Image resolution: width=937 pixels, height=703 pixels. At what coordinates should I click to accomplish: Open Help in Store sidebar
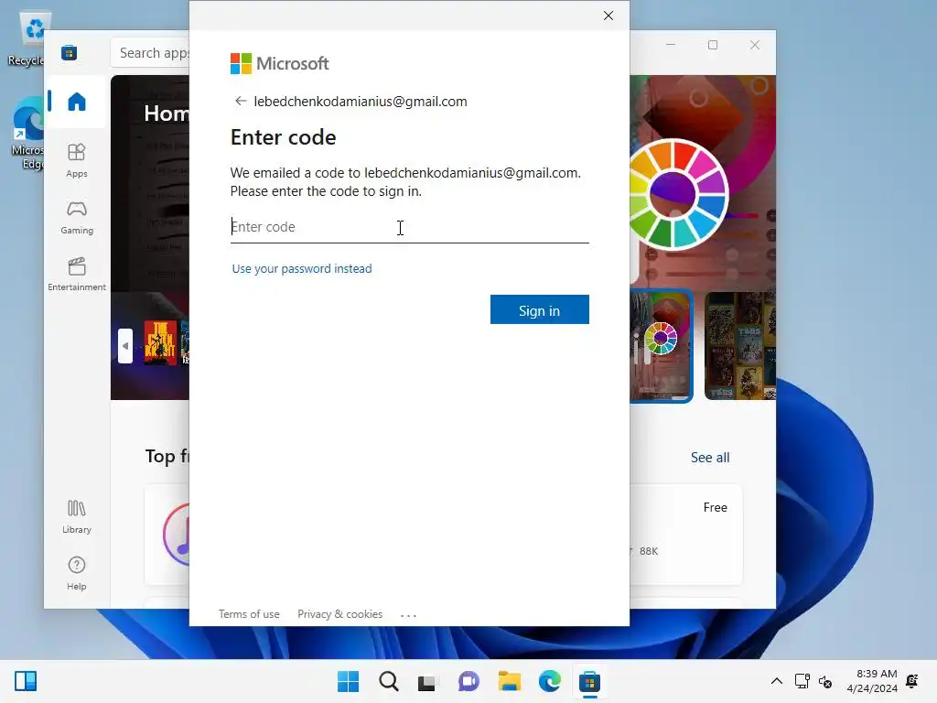[77, 573]
